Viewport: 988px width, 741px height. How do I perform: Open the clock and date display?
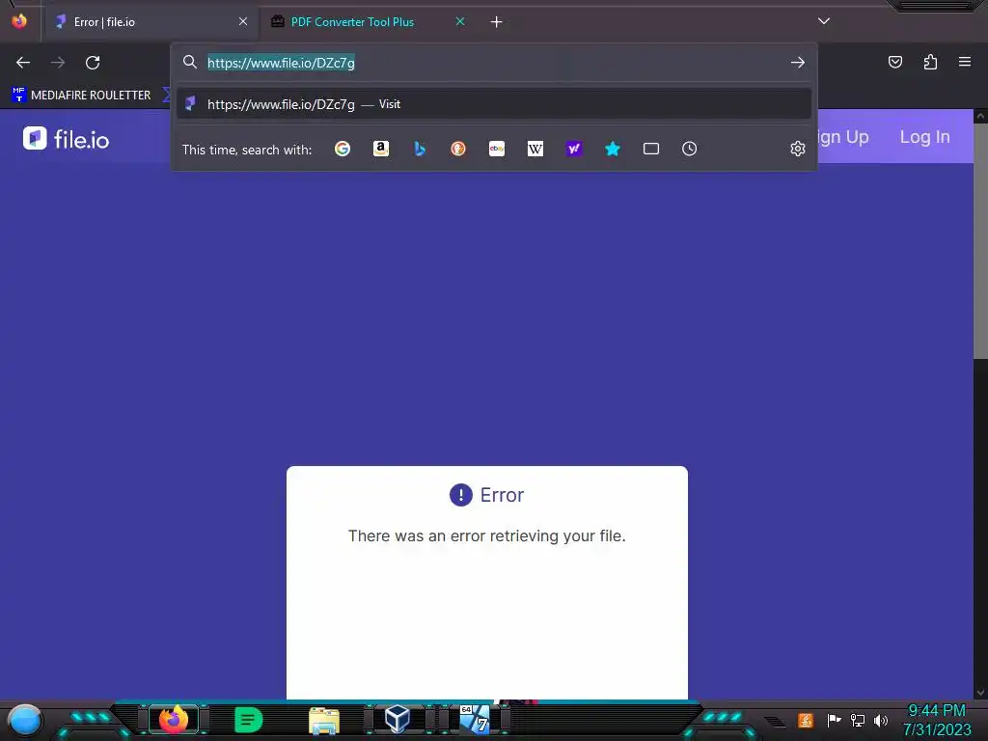[x=937, y=720]
